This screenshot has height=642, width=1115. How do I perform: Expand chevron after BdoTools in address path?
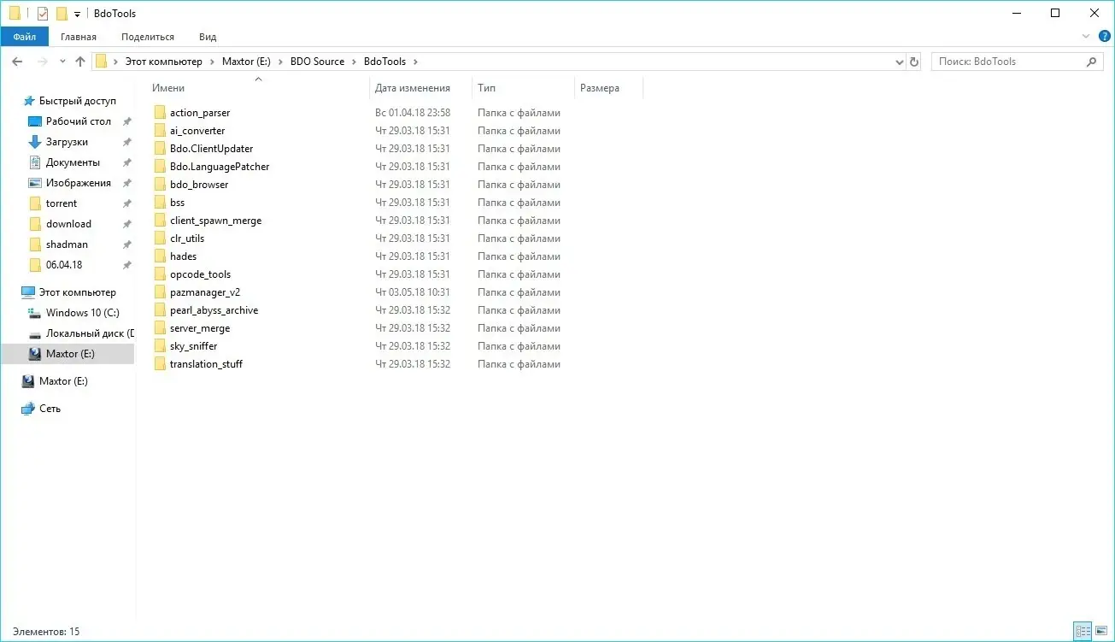pos(415,62)
